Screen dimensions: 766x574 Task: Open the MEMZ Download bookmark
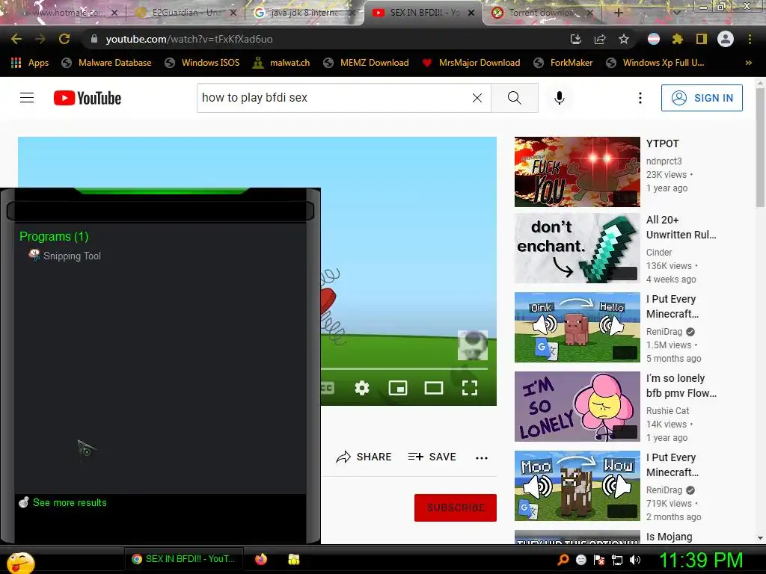366,63
